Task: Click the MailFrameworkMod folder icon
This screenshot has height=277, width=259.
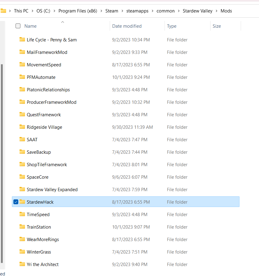Action: (22, 52)
